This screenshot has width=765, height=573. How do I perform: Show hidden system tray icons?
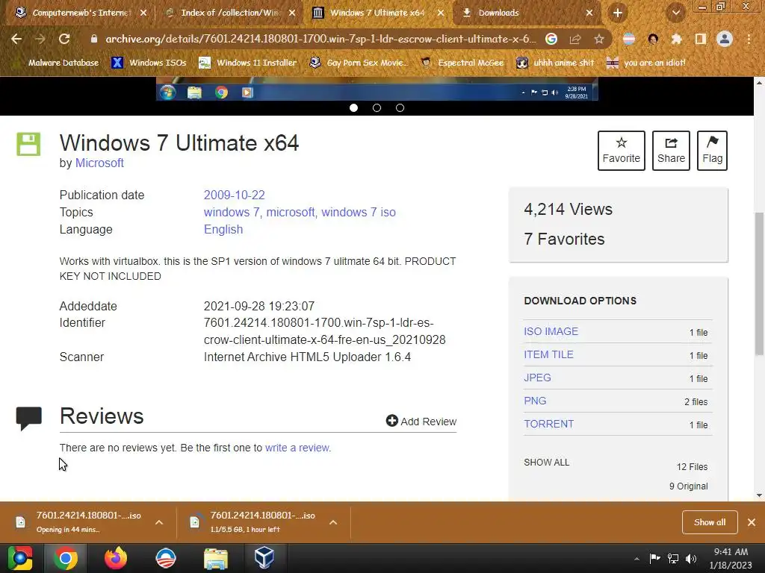(637, 558)
